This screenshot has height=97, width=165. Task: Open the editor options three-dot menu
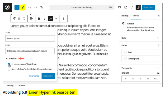tap(159, 7)
